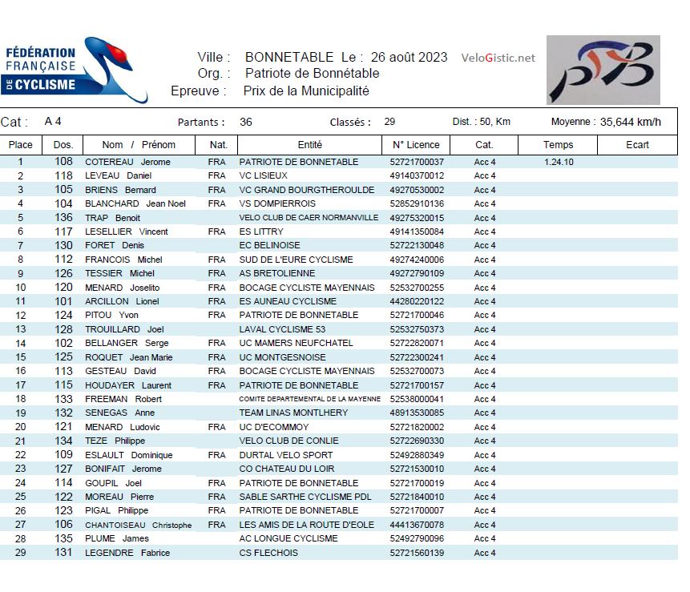Select entity ES AUNEAU CYCLISME

click(288, 301)
